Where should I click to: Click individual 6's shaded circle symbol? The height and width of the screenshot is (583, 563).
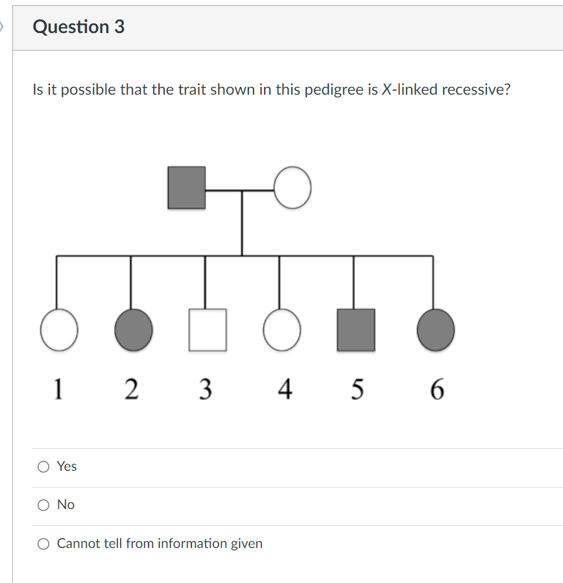click(435, 329)
